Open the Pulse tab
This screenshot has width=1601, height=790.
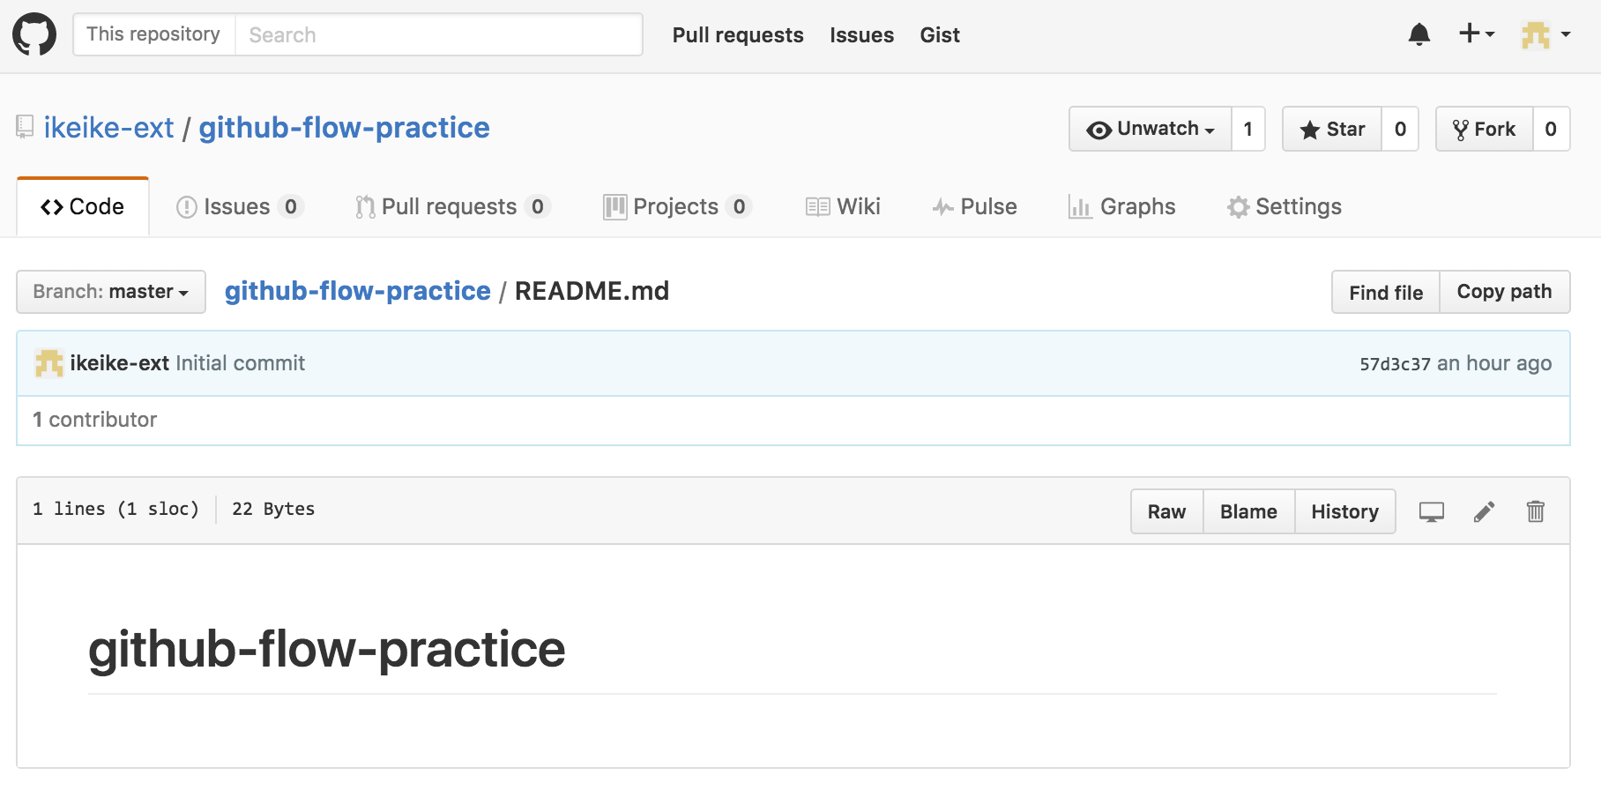point(974,206)
